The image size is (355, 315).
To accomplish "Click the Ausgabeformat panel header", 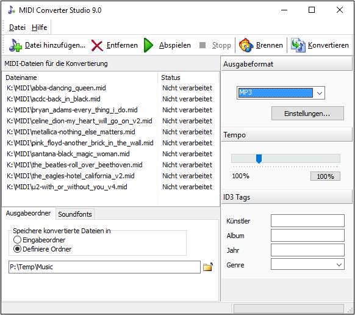I will tap(287, 64).
